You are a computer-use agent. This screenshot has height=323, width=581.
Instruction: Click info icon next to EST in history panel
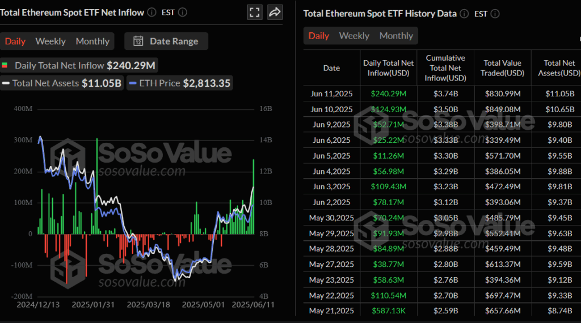(x=495, y=14)
